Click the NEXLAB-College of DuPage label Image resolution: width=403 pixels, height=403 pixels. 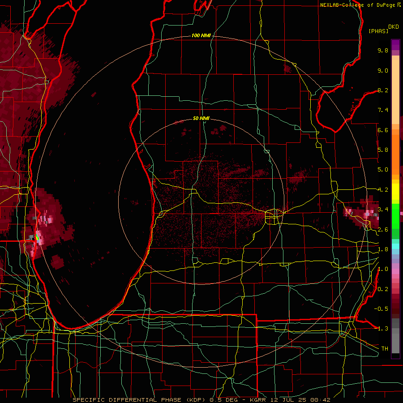pos(358,5)
